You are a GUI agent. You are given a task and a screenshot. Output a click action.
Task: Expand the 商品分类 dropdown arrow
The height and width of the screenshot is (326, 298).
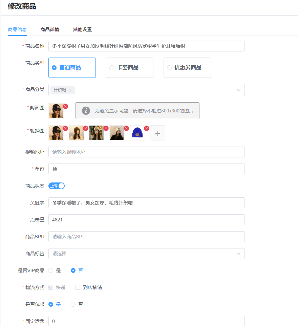pos(238,90)
